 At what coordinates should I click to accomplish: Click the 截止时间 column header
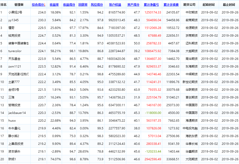pyautogui.click(x=229, y=5)
